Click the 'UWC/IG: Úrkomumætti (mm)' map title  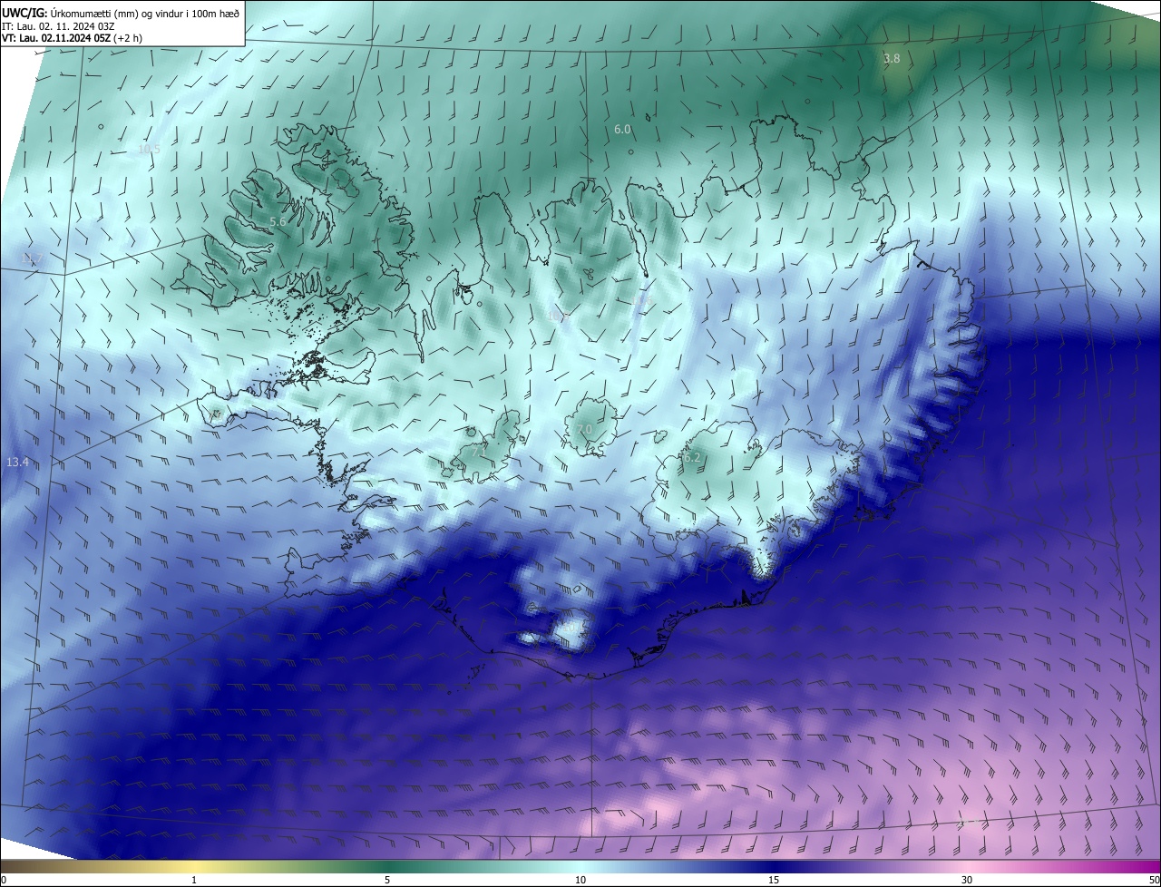120,13
